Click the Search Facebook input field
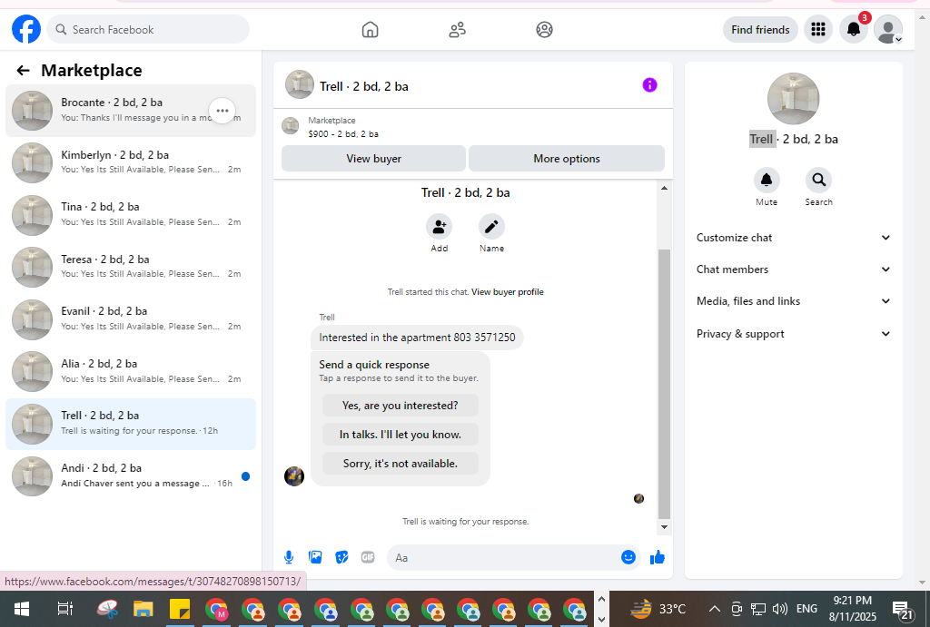 click(148, 29)
